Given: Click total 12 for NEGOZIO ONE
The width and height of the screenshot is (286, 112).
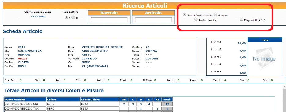Looking at the screenshot, I should (x=167, y=104).
